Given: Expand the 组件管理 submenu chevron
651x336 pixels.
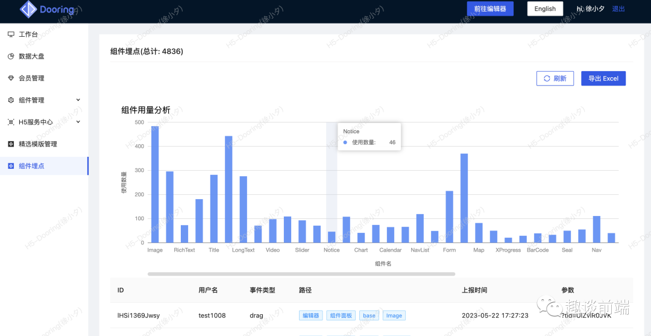Looking at the screenshot, I should click(78, 100).
